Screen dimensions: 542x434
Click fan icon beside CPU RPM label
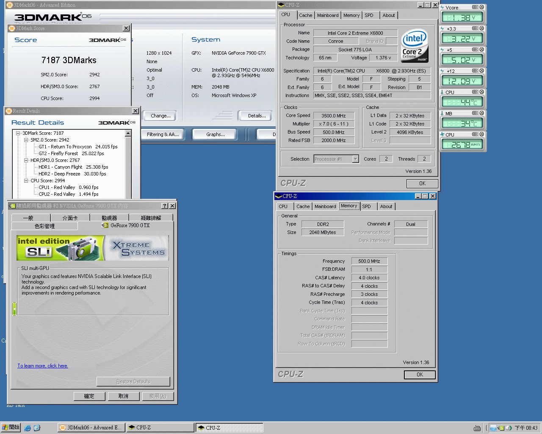(442, 135)
